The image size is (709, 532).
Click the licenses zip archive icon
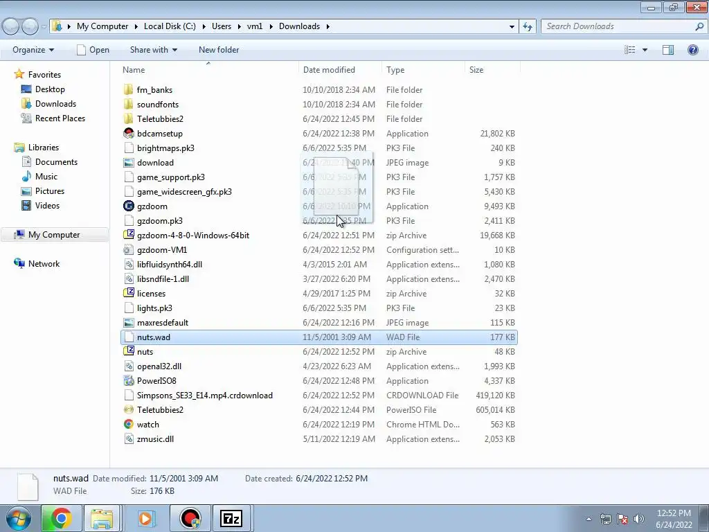128,293
